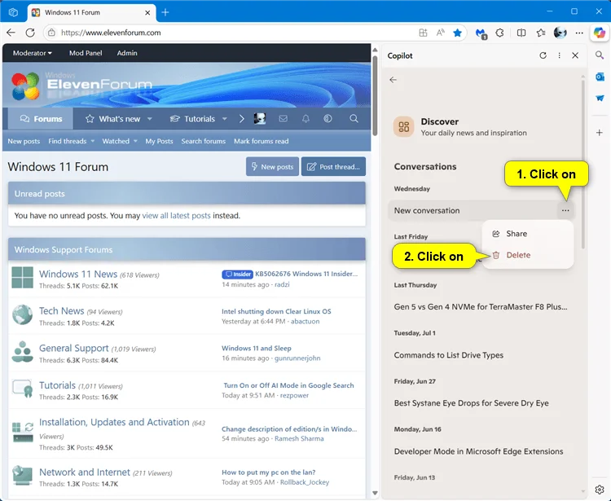Toggle the favorites star for this page
The image size is (611, 501).
click(458, 33)
